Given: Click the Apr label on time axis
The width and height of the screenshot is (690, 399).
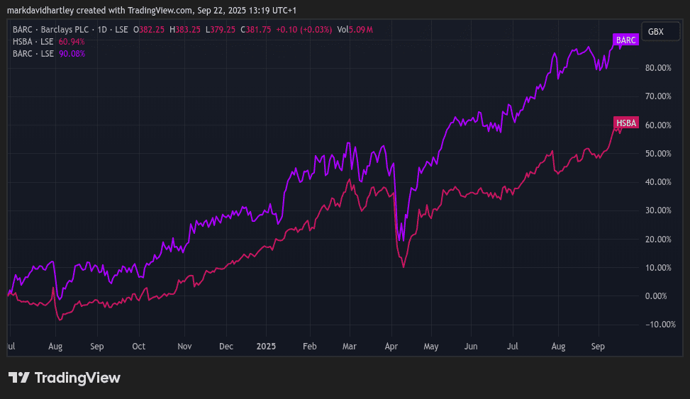Looking at the screenshot, I should pos(391,347).
